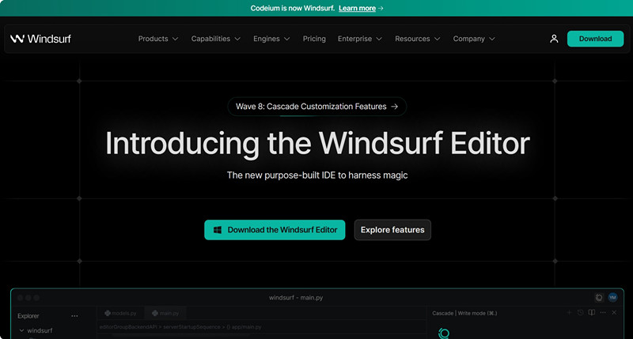
Task: Open Cascade history clock icon
Action: click(x=581, y=313)
